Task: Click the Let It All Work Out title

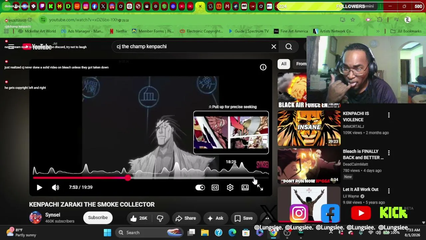Action: [360, 189]
